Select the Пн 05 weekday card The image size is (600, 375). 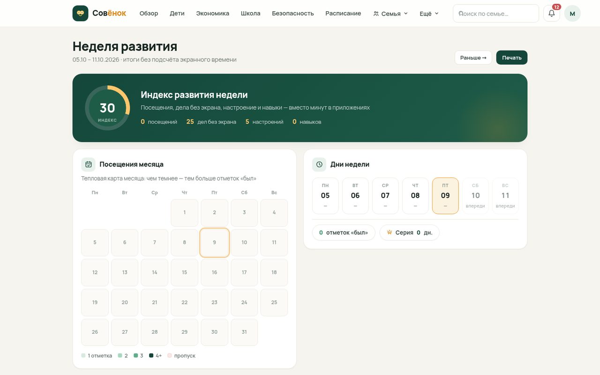click(x=325, y=196)
